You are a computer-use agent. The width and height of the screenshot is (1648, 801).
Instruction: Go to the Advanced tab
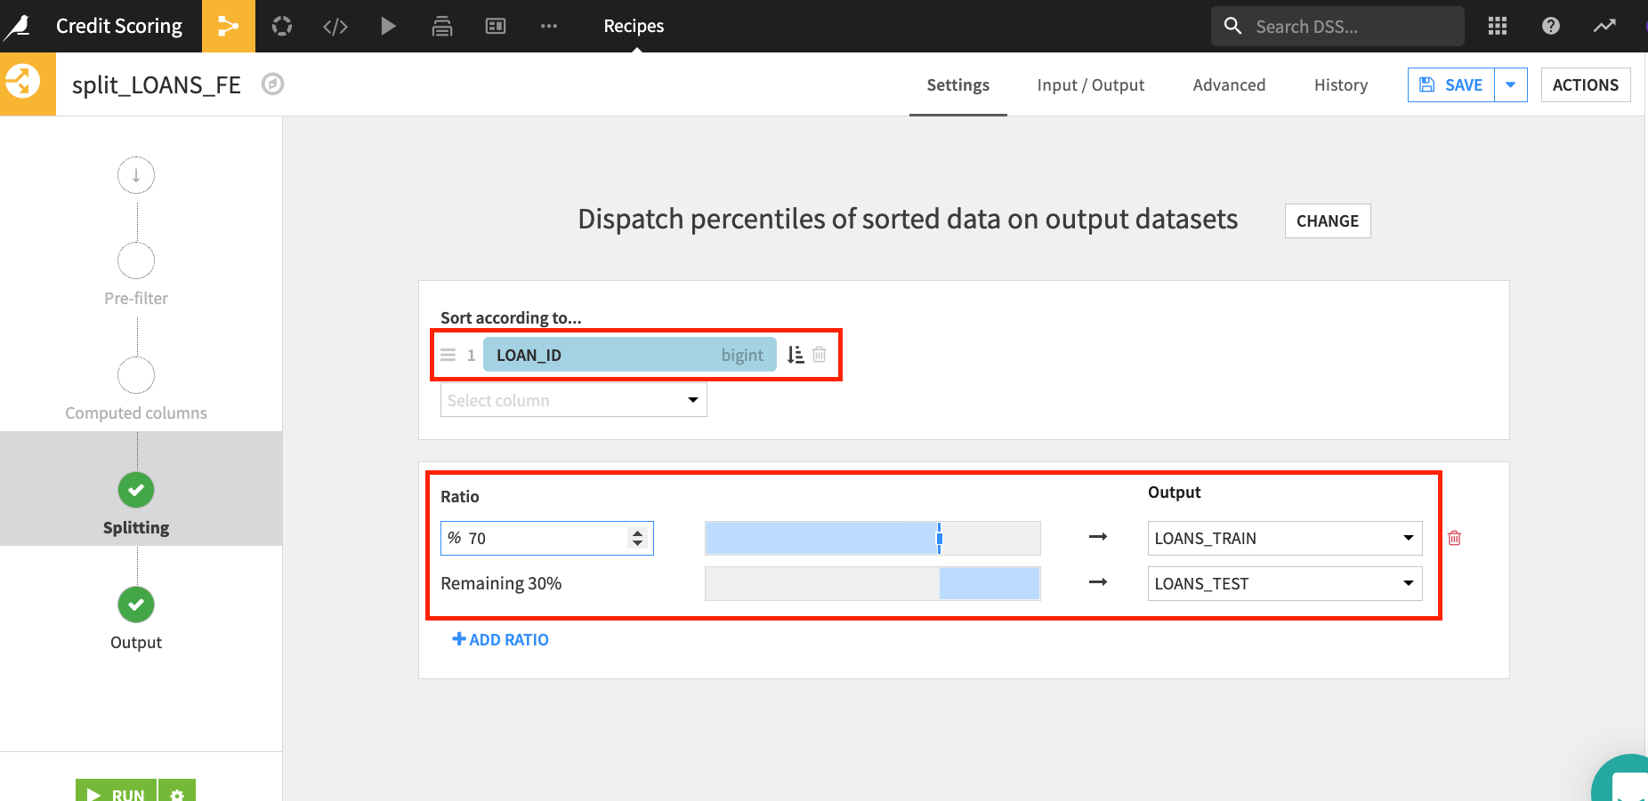click(1229, 85)
